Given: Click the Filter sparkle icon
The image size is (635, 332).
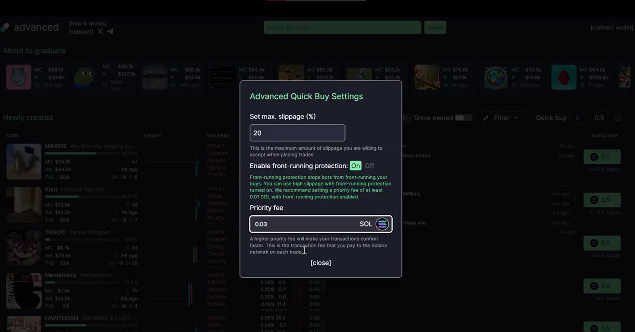Looking at the screenshot, I should point(486,118).
